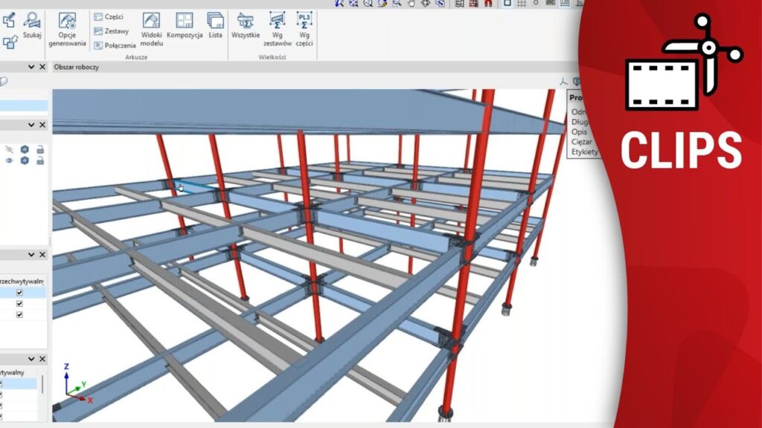Toggle third checkbox under Przechwytywalny column

19,314
